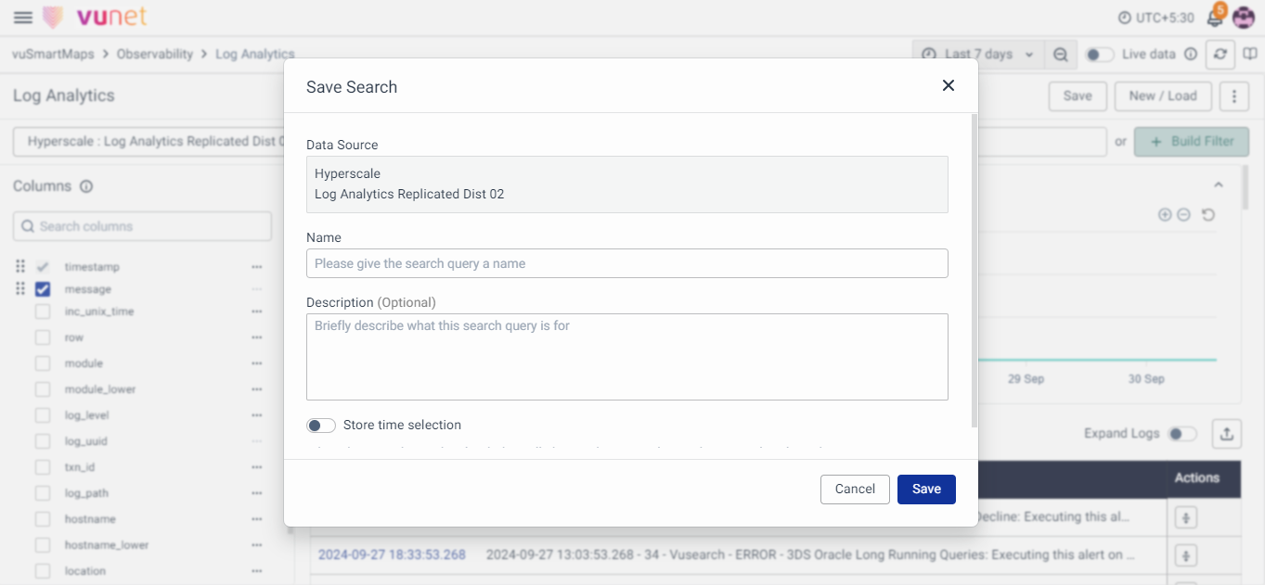Toggle the Live data switch

pos(1100,55)
